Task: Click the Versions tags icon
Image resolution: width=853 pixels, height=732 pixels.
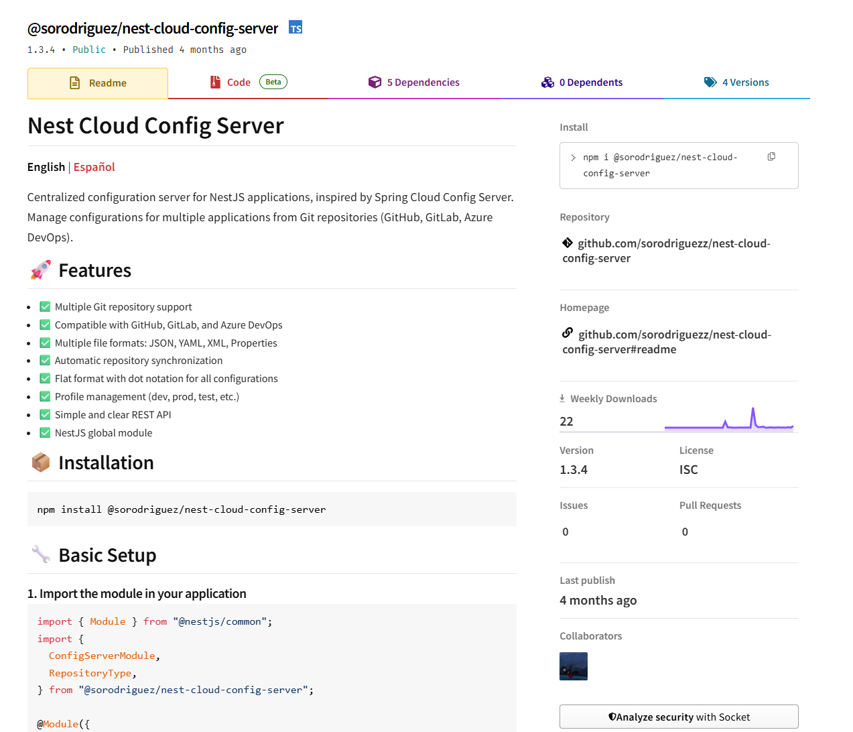Action: 710,82
